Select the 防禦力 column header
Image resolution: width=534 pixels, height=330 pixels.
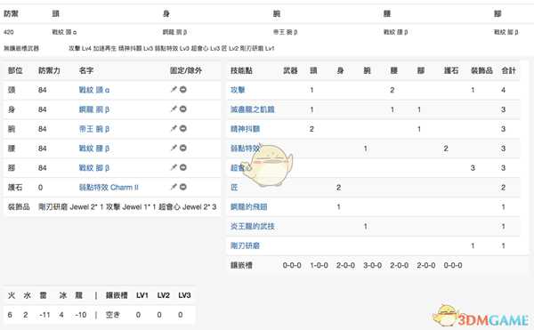pyautogui.click(x=49, y=70)
